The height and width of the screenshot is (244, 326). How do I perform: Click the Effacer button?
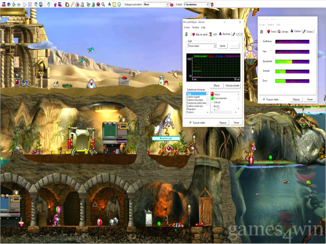216,85
